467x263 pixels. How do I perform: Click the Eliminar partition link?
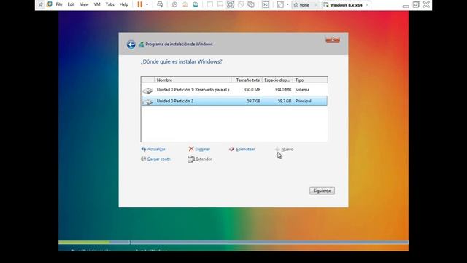tap(199, 149)
